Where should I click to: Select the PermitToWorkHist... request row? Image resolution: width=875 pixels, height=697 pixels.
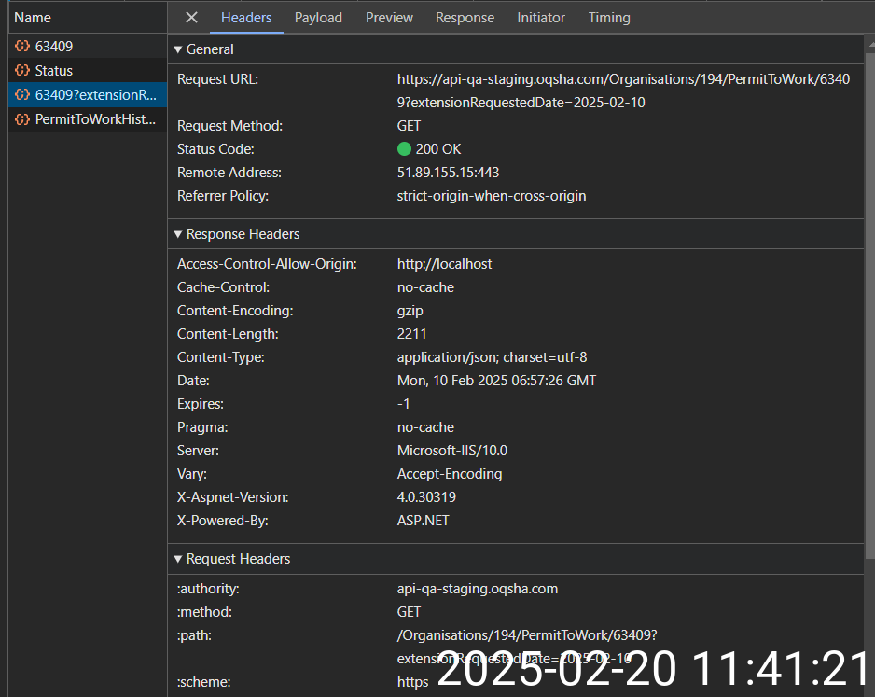[95, 119]
